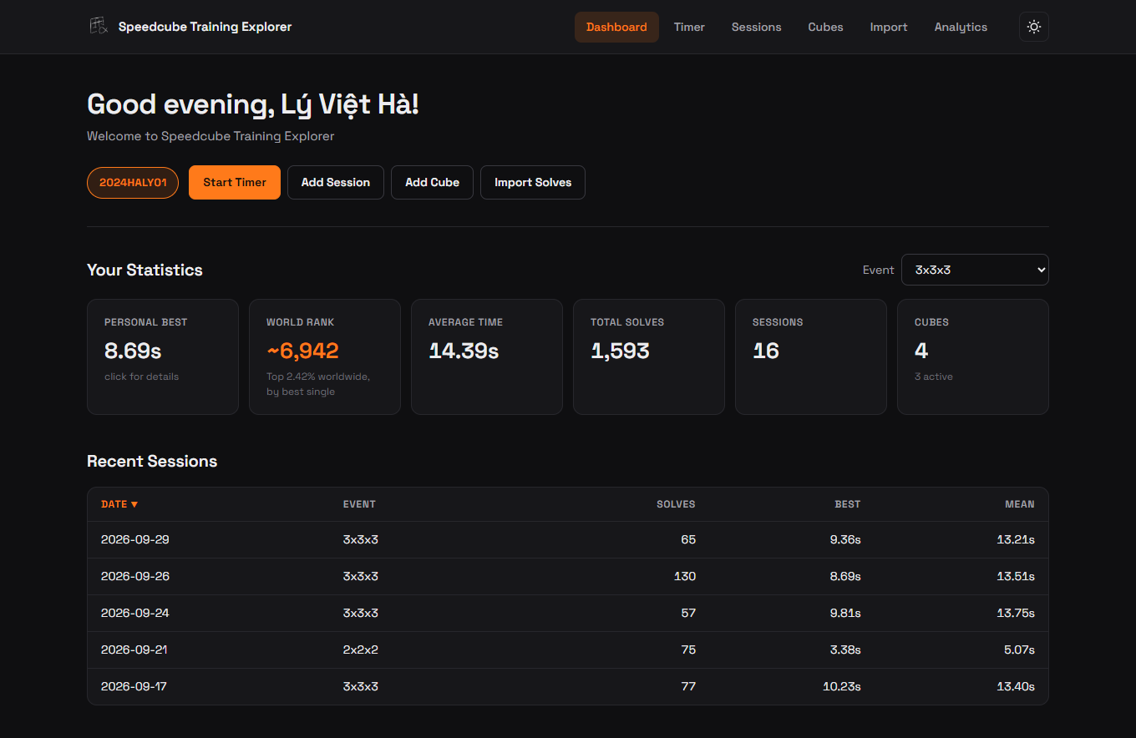Click the 65 solves cell
Viewport: 1136px width, 738px height.
pyautogui.click(x=688, y=539)
